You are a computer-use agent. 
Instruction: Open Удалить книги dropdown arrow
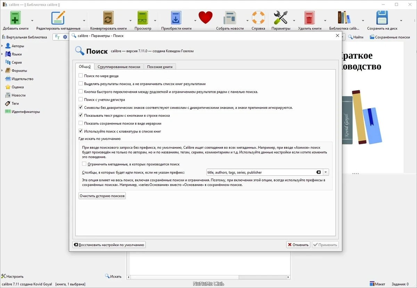(325, 20)
